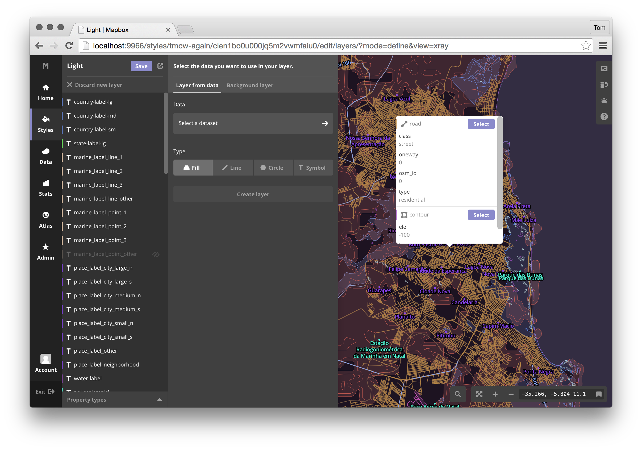Open the bug debug icon
642x450 pixels.
[x=604, y=101]
